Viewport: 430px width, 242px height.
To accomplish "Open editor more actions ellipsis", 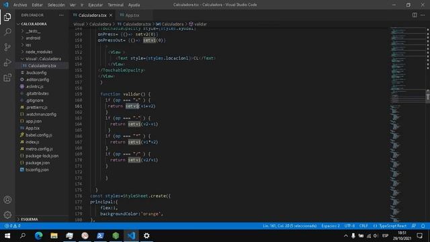I will coord(423,15).
